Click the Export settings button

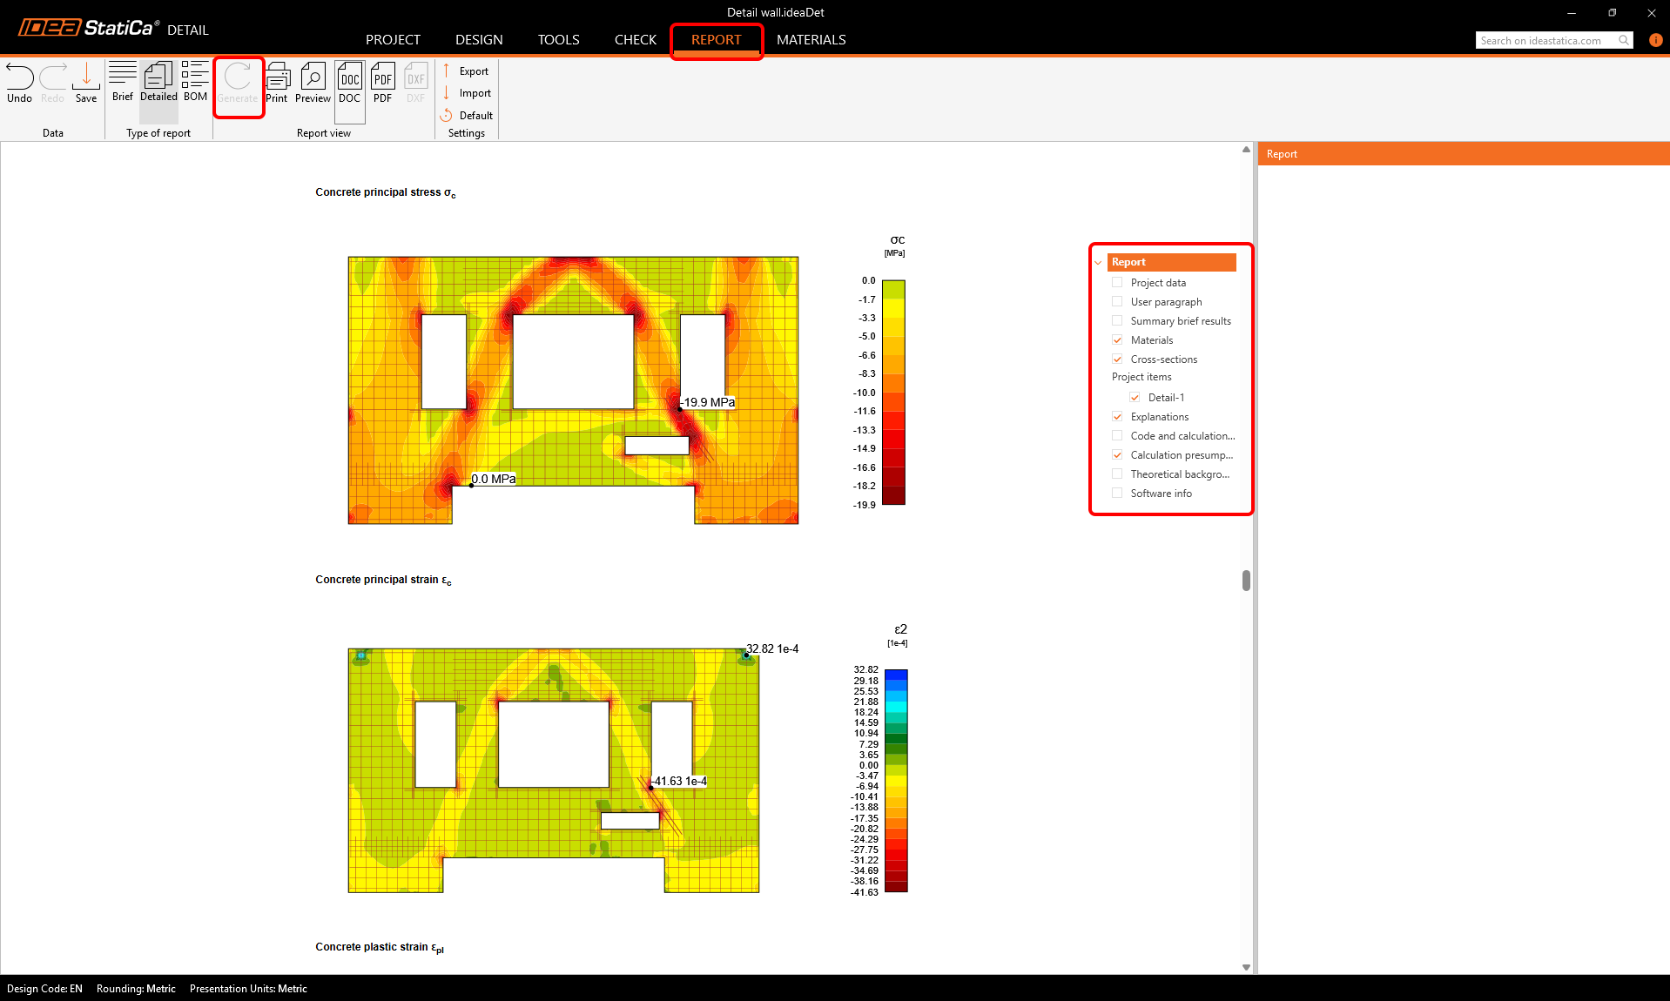474,71
